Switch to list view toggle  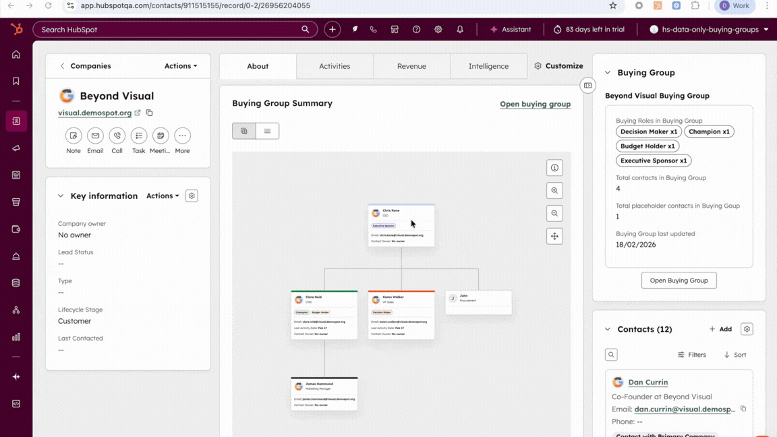[267, 131]
